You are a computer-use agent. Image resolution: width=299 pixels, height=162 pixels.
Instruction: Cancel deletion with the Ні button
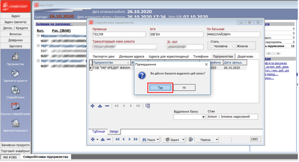point(184,87)
